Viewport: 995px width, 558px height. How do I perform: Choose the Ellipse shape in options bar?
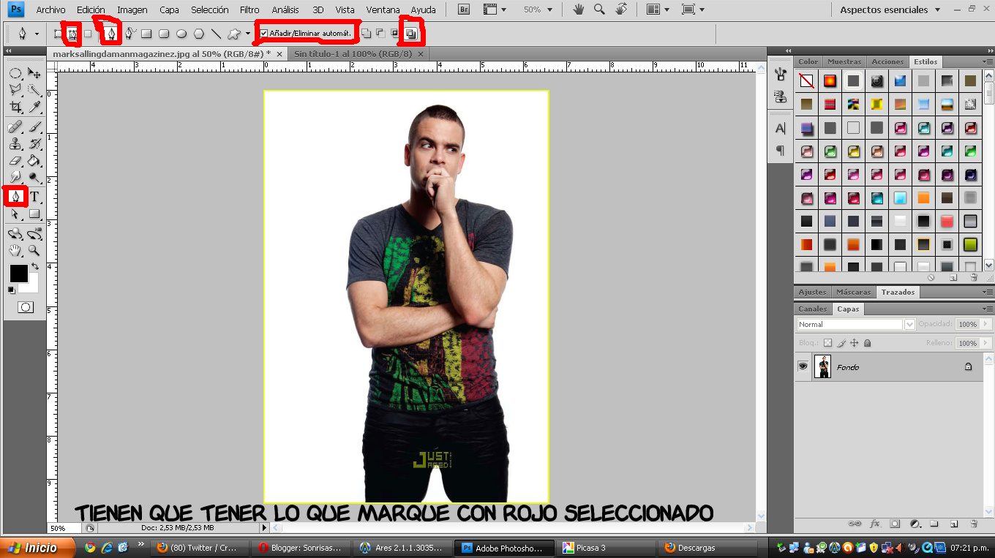point(181,34)
